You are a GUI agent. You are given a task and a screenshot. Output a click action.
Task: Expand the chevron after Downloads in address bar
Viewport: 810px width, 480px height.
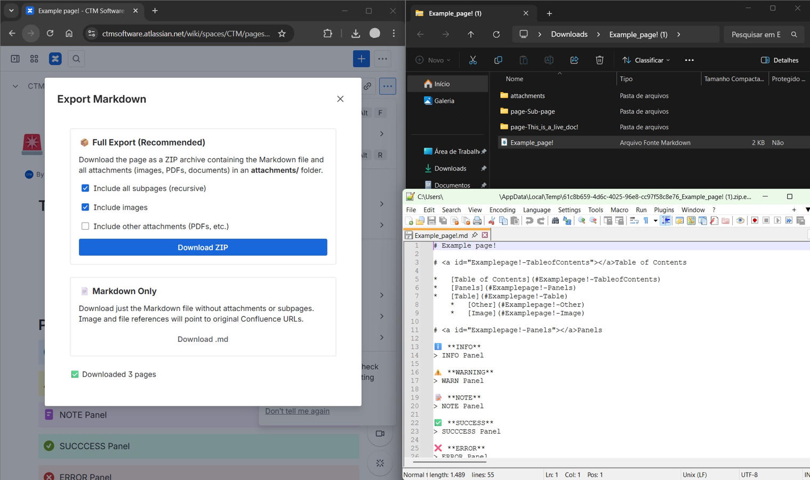[598, 34]
